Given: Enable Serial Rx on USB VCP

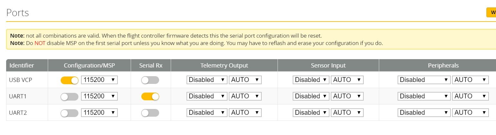Looking at the screenshot, I should pos(150,80).
